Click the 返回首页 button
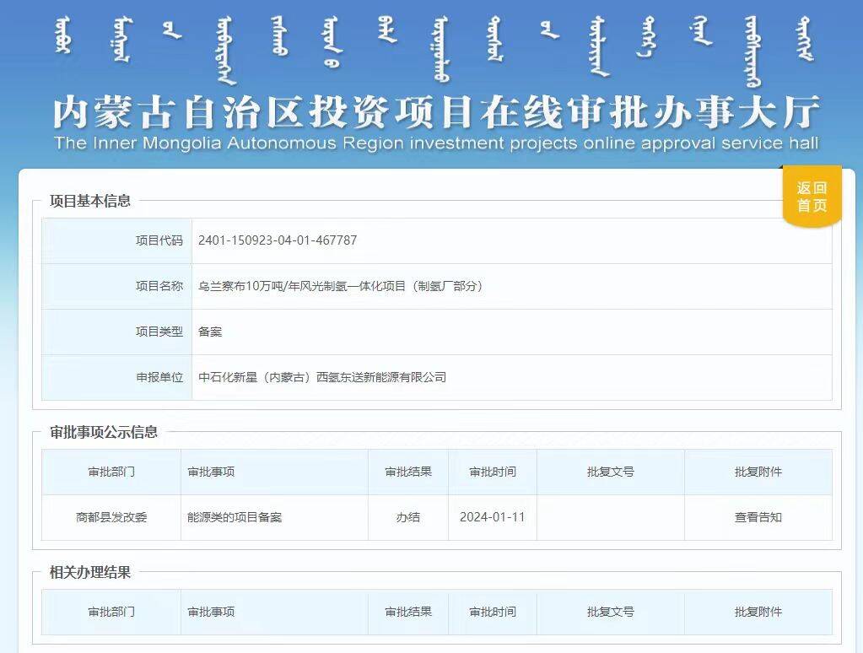Image resolution: width=863 pixels, height=653 pixels. (812, 197)
